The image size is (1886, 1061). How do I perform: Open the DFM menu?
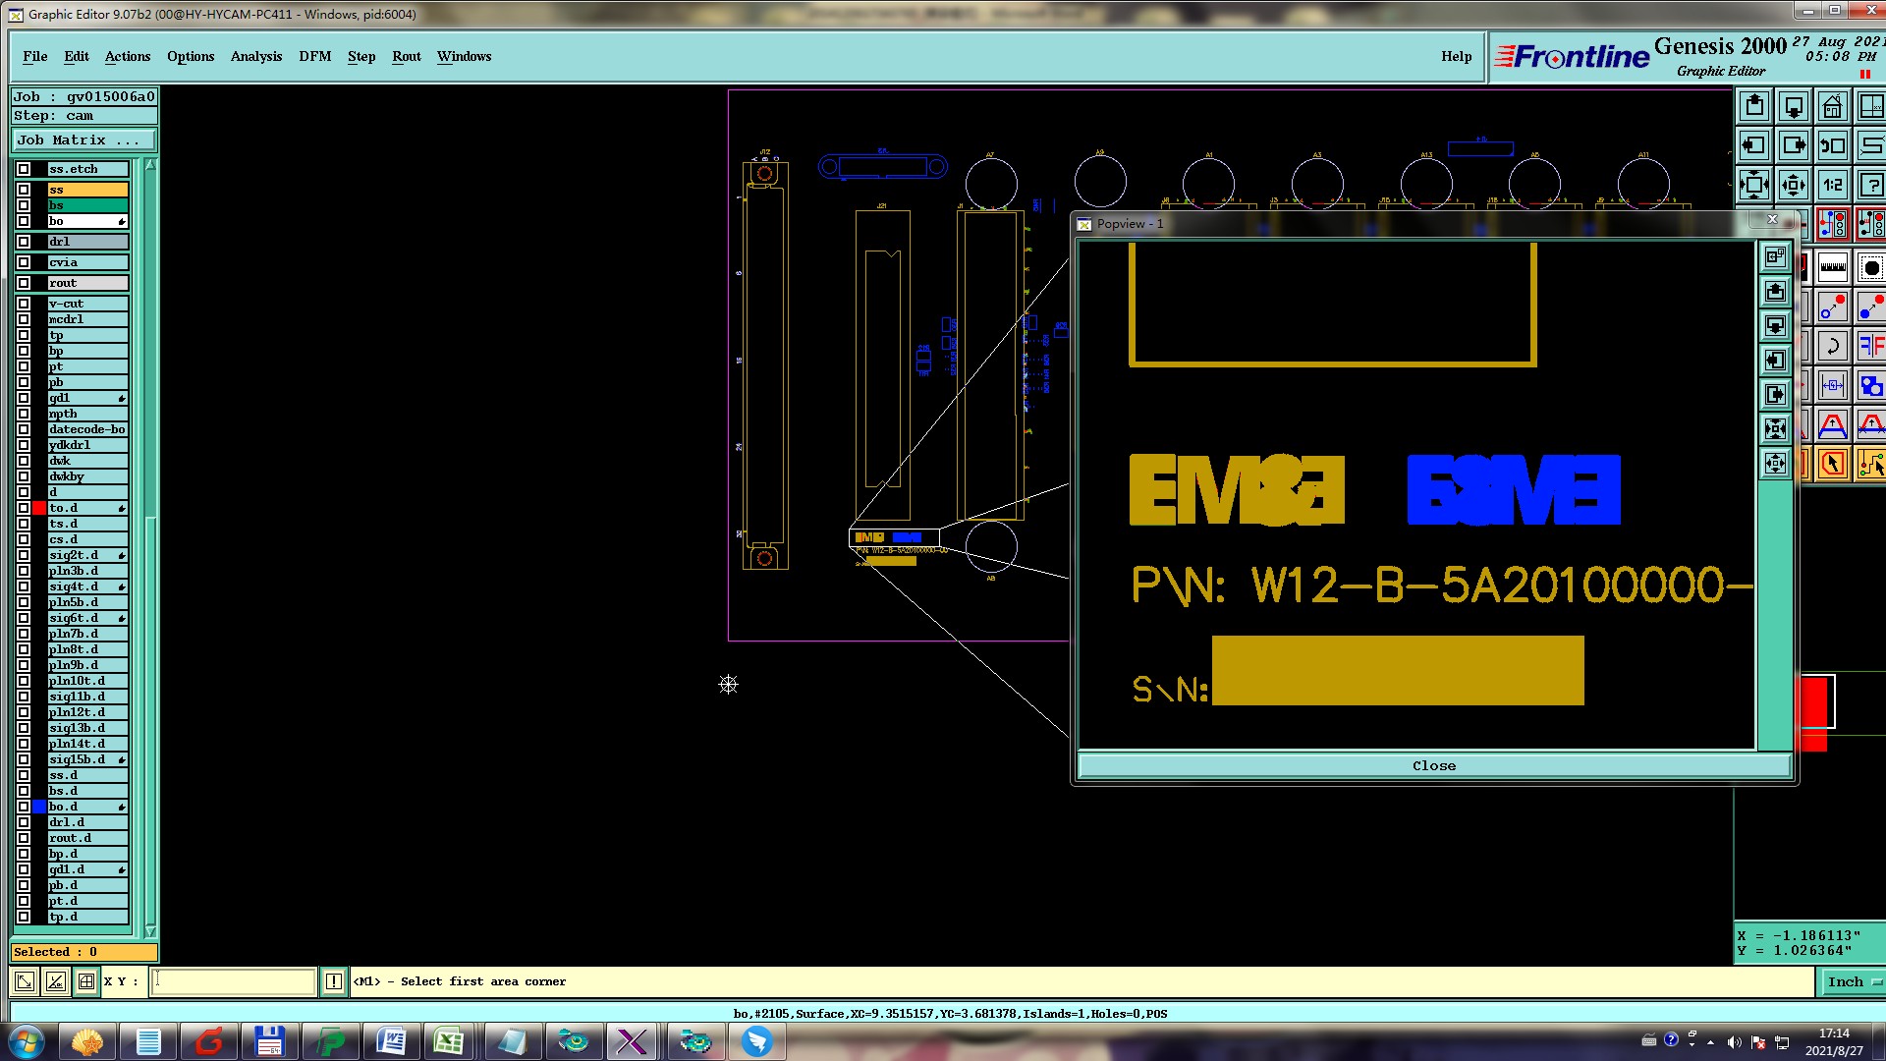coord(314,56)
